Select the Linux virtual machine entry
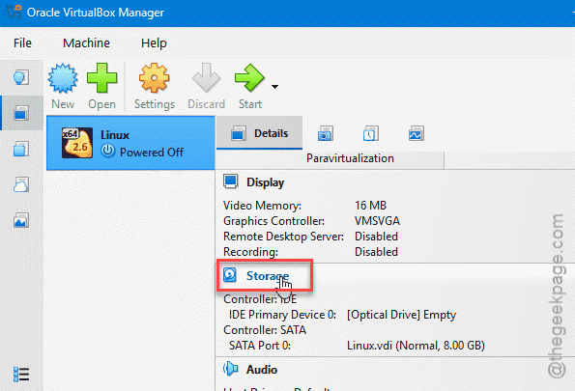This screenshot has width=575, height=391. click(x=130, y=143)
